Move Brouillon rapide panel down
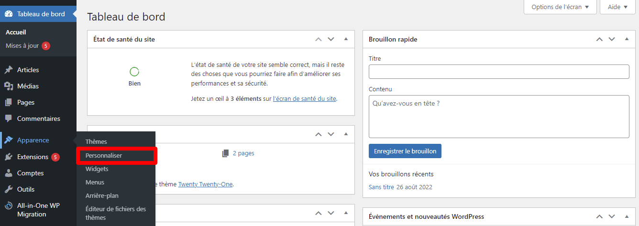Image resolution: width=639 pixels, height=226 pixels. [x=611, y=39]
